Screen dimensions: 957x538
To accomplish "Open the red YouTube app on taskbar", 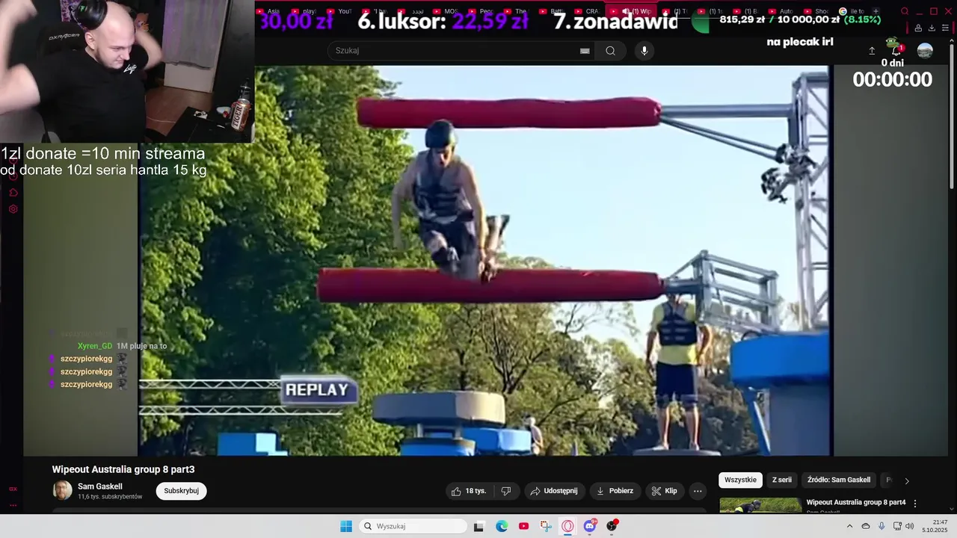I will tap(523, 526).
